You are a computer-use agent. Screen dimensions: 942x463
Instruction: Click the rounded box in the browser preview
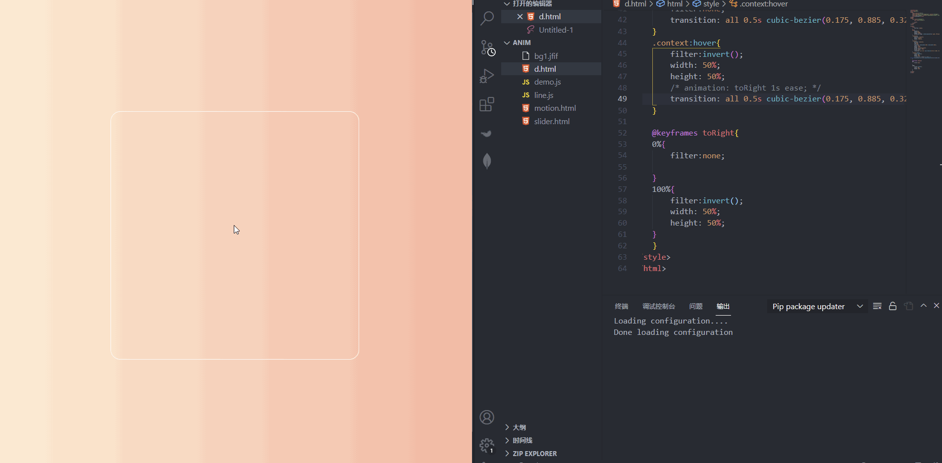tap(235, 235)
